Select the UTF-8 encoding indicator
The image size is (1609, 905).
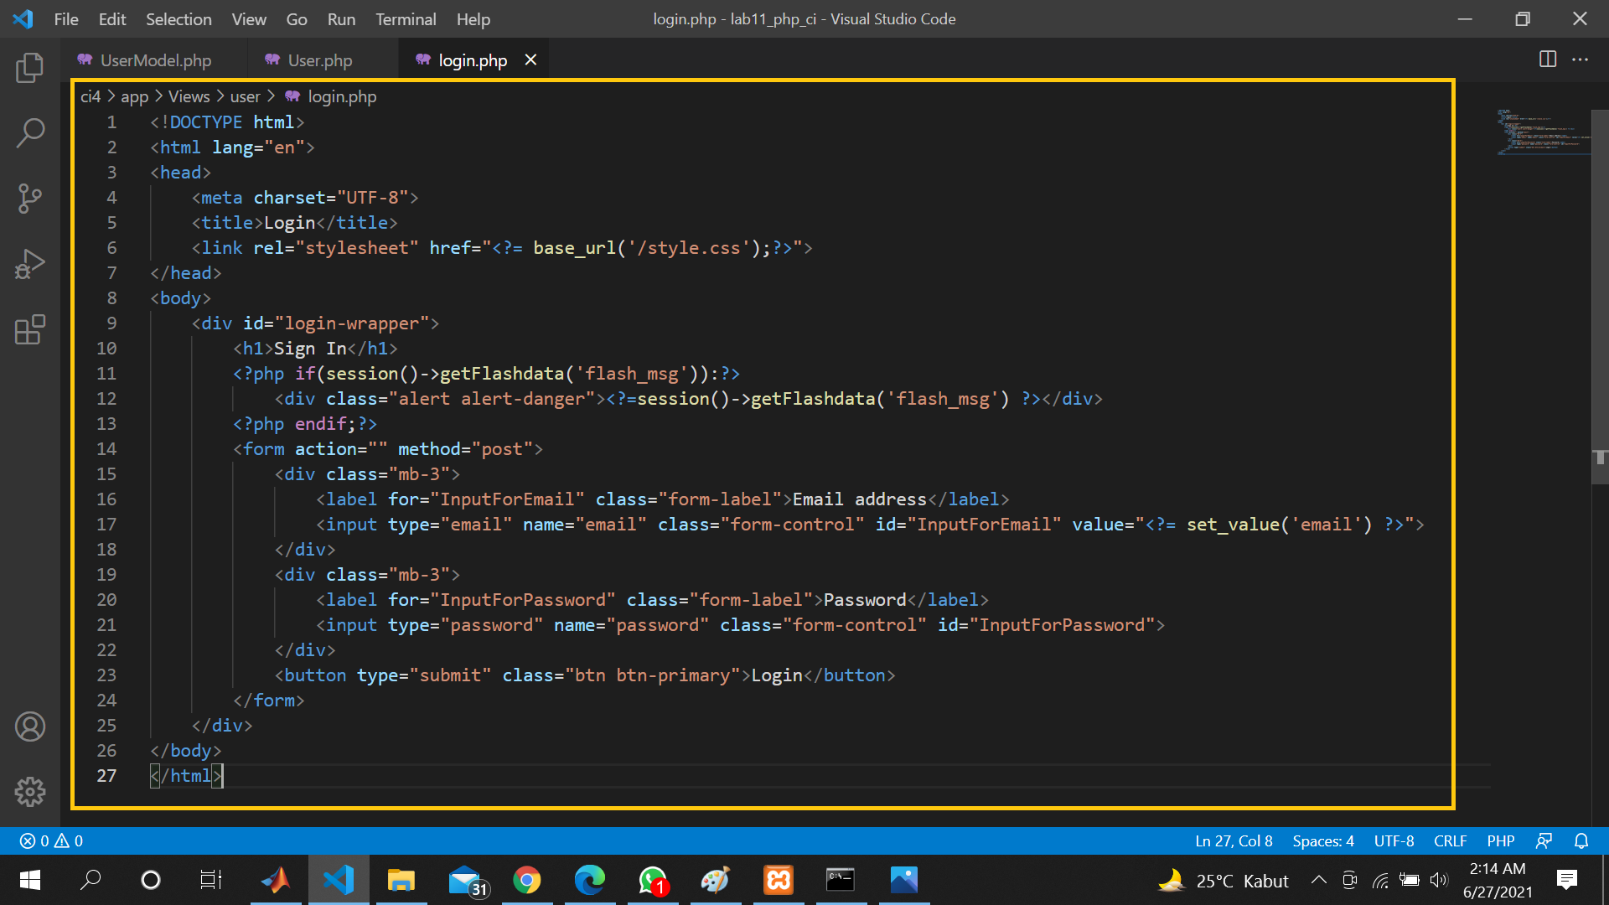pyautogui.click(x=1394, y=840)
